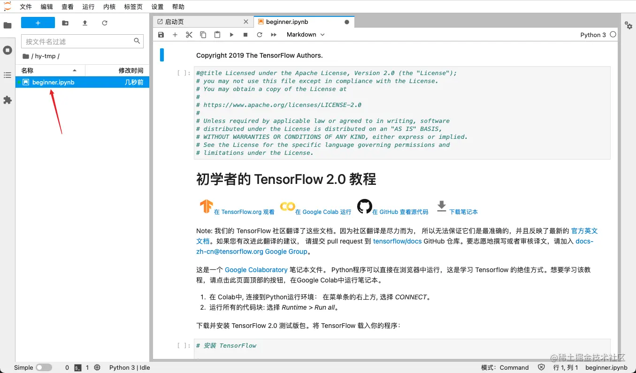Screen dimensions: 636x373
Task: Click the Jupyter logo icon
Action: point(8,6)
